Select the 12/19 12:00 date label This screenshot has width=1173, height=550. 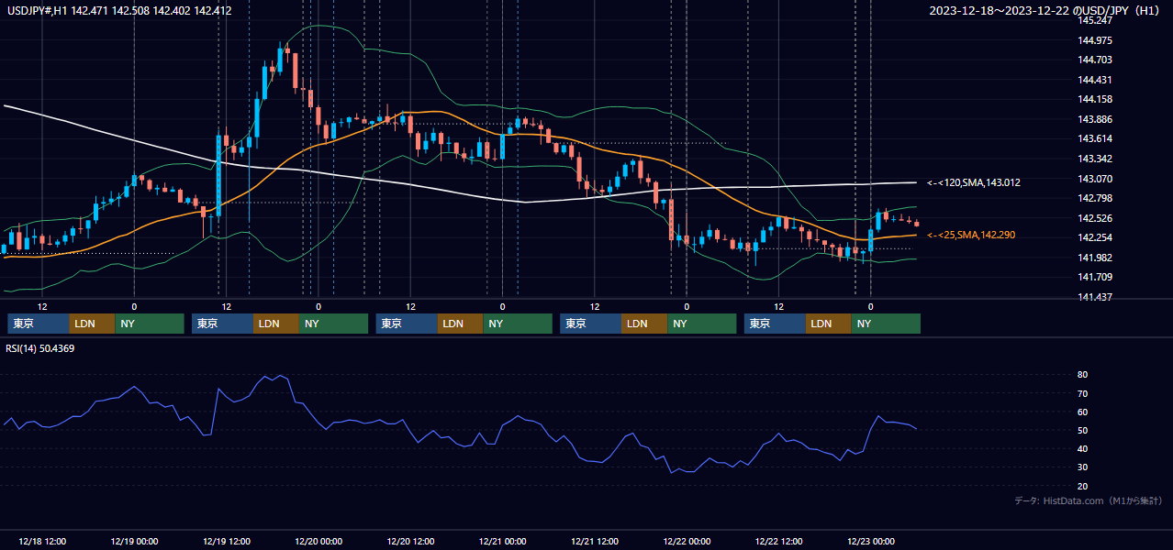point(226,541)
